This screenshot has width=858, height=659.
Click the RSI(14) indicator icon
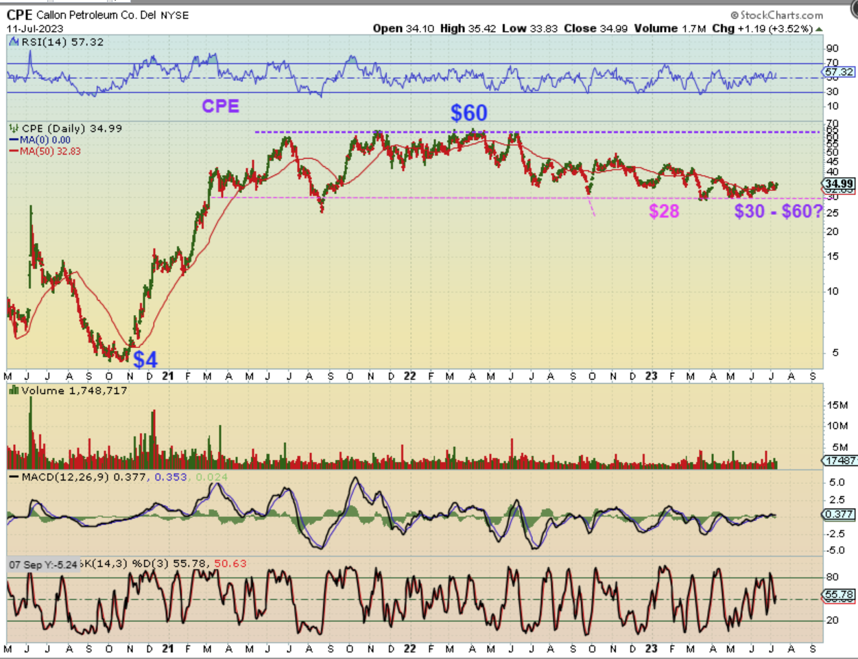[x=14, y=42]
